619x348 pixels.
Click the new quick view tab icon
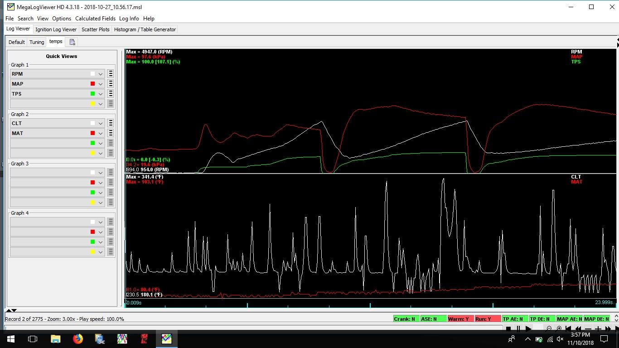(x=72, y=42)
